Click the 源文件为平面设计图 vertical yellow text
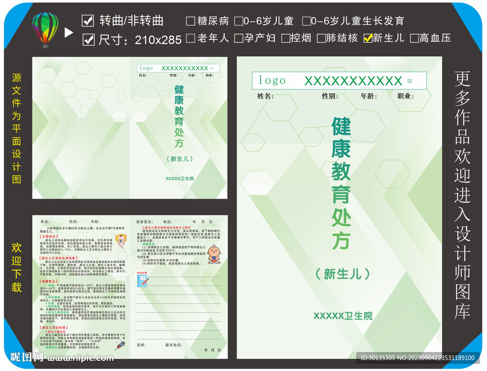 click(17, 128)
